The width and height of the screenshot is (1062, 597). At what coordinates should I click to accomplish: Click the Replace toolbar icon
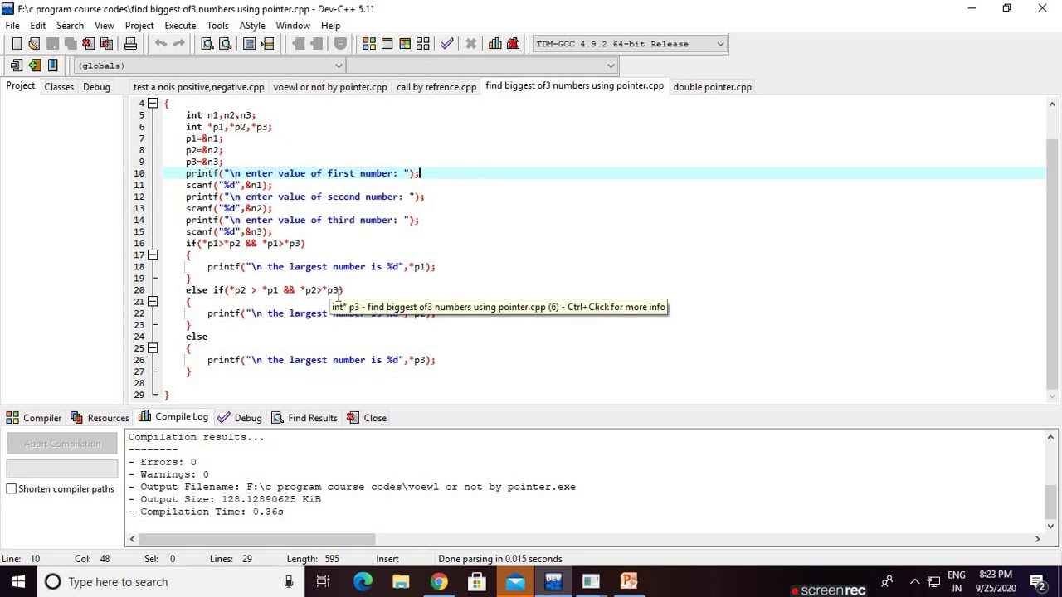(x=225, y=44)
